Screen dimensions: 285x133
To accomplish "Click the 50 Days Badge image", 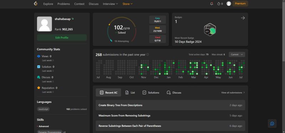I will 210,30.
